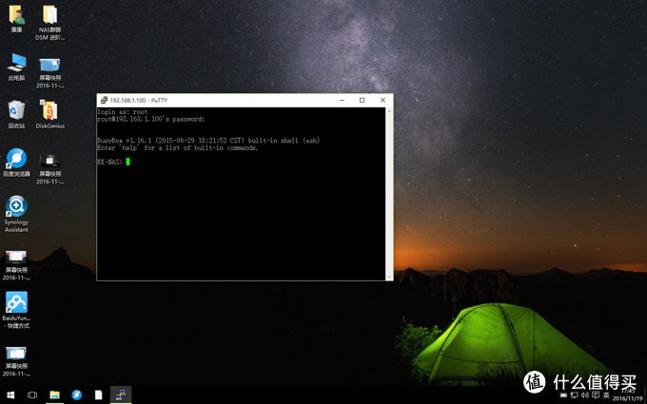
Task: Click the 192.168.1.100 - PuTTY title text
Action: [x=139, y=100]
